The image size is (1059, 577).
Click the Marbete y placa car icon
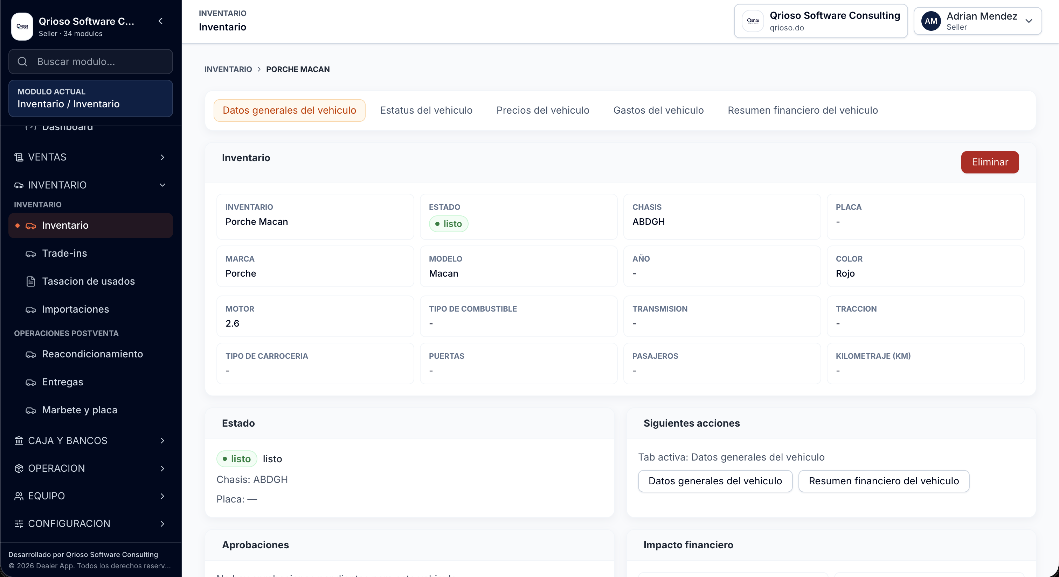[31, 410]
